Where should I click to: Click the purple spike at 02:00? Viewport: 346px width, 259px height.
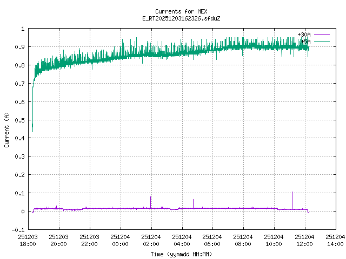pos(151,201)
